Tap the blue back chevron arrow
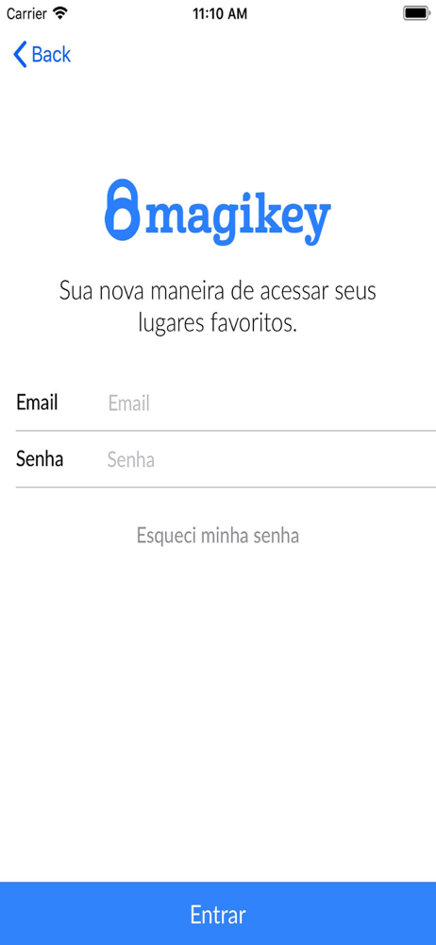Screen dimensions: 436x945 (20, 54)
